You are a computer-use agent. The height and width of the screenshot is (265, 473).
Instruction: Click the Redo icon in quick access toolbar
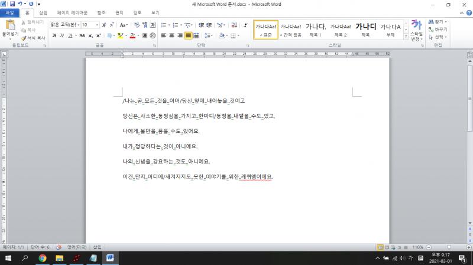(x=31, y=4)
